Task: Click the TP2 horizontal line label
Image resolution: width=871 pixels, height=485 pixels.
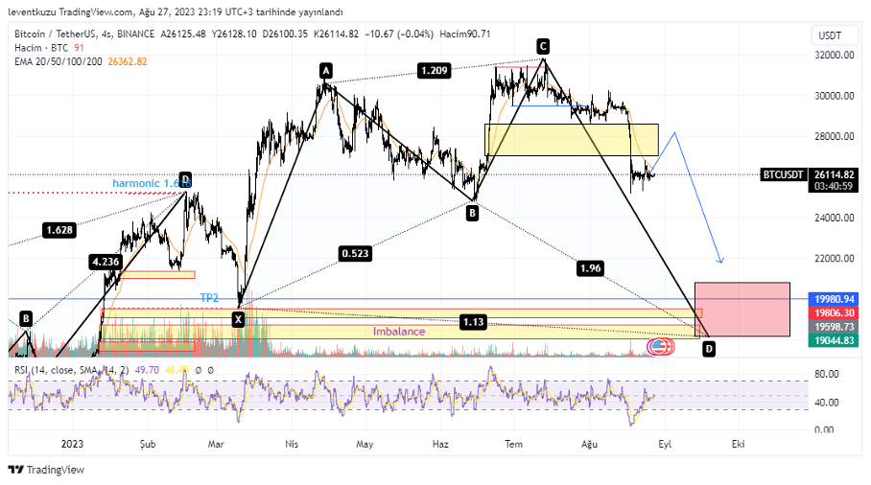Action: (x=209, y=298)
